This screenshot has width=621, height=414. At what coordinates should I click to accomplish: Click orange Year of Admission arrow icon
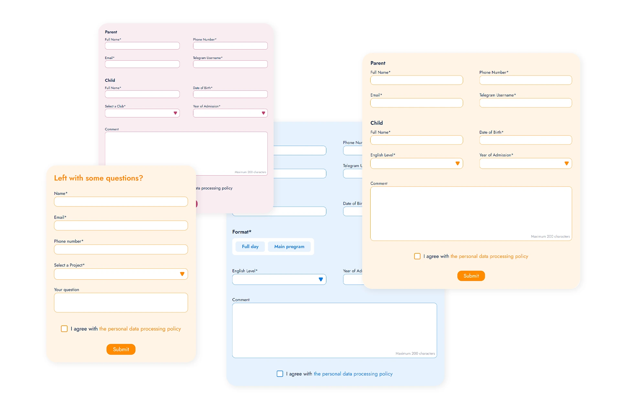pos(566,164)
